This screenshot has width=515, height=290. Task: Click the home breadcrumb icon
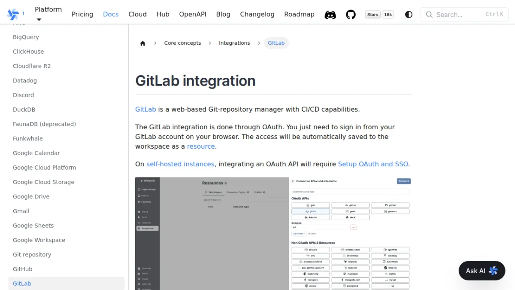(143, 43)
